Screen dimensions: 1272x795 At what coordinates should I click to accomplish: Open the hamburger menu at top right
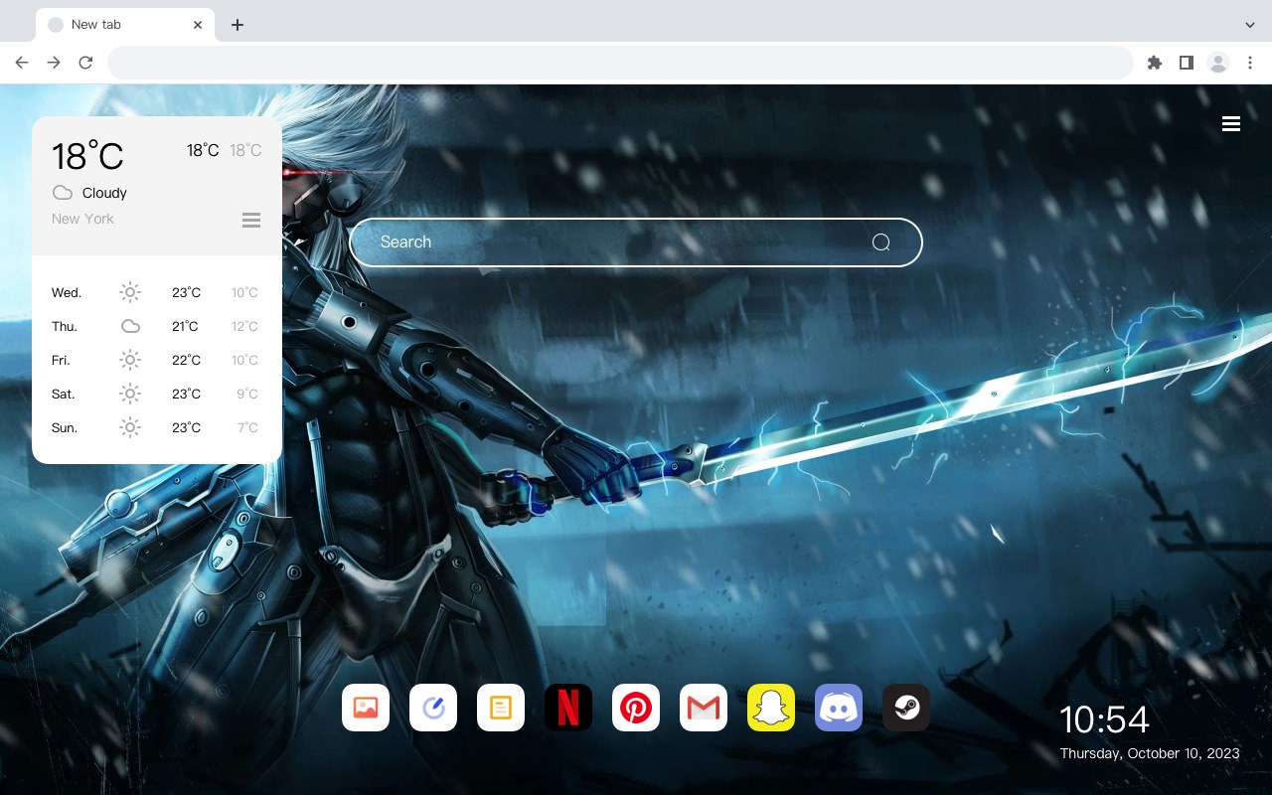tap(1231, 124)
